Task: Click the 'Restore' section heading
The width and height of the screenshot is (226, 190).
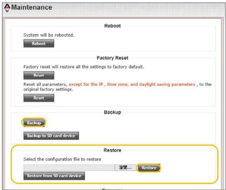Action: [112, 150]
